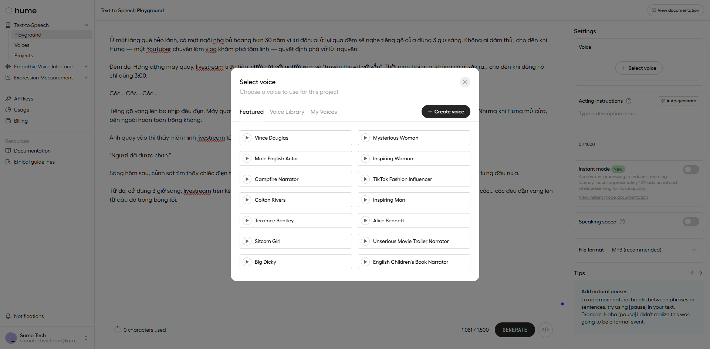
Task: Click the Acting instructions info icon
Action: pos(629,101)
